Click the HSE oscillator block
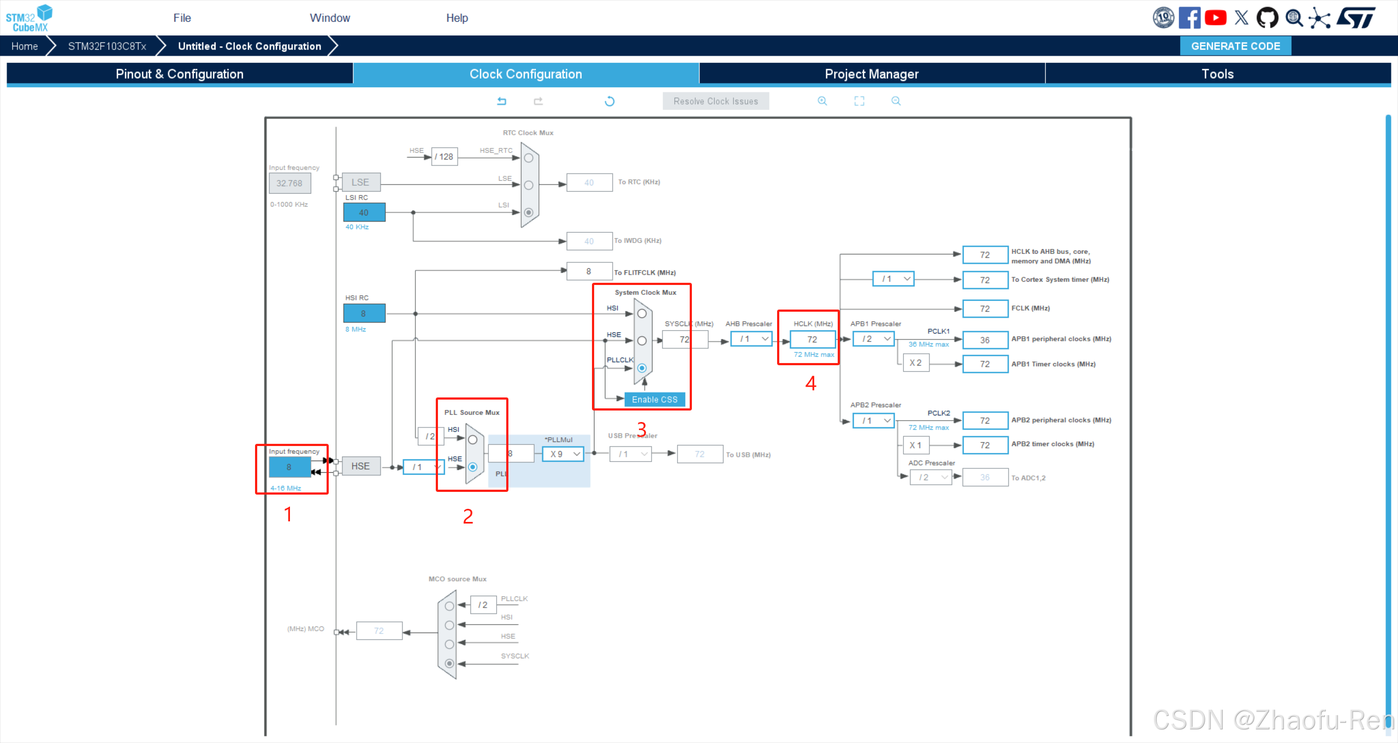This screenshot has height=743, width=1398. tap(360, 466)
